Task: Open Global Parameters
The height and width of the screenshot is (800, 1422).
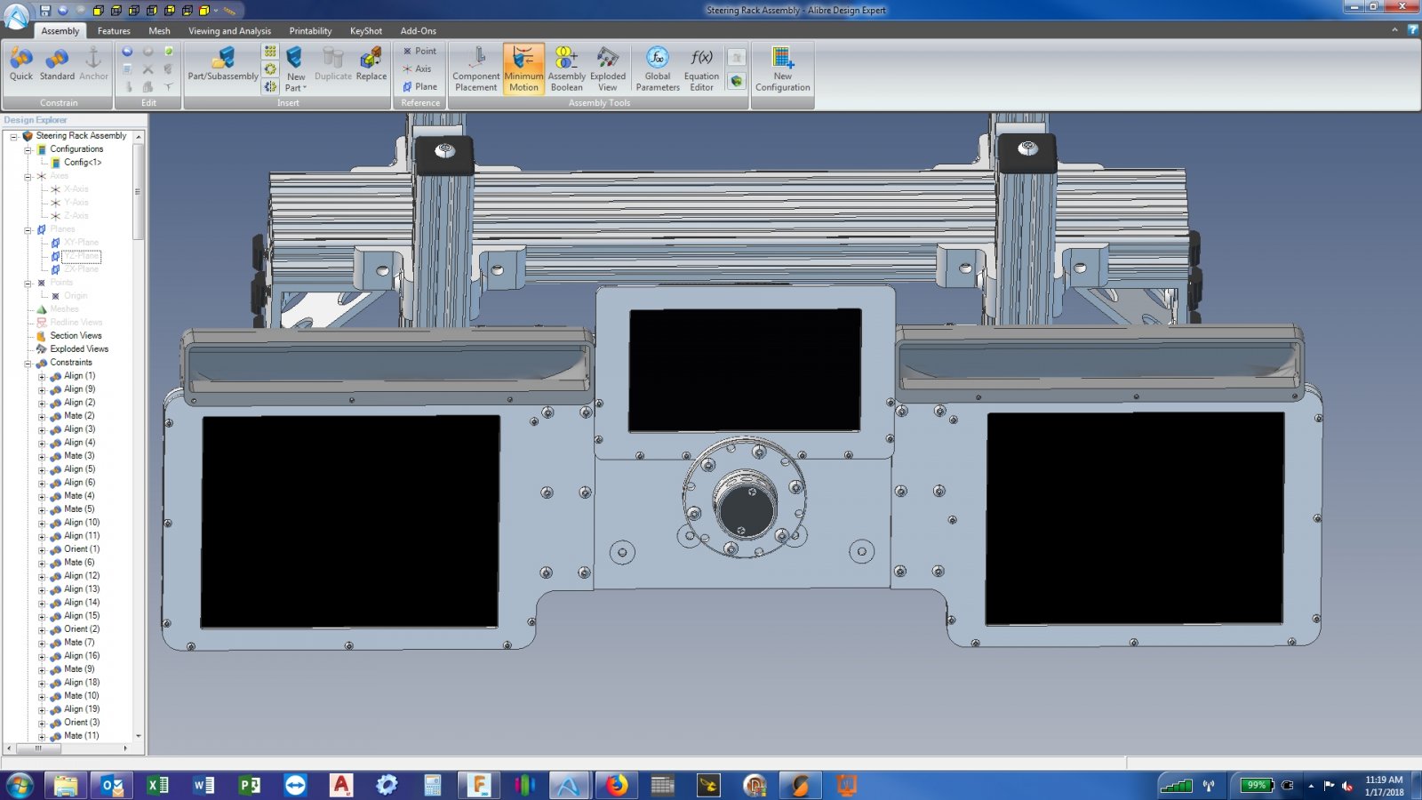Action: pyautogui.click(x=658, y=69)
